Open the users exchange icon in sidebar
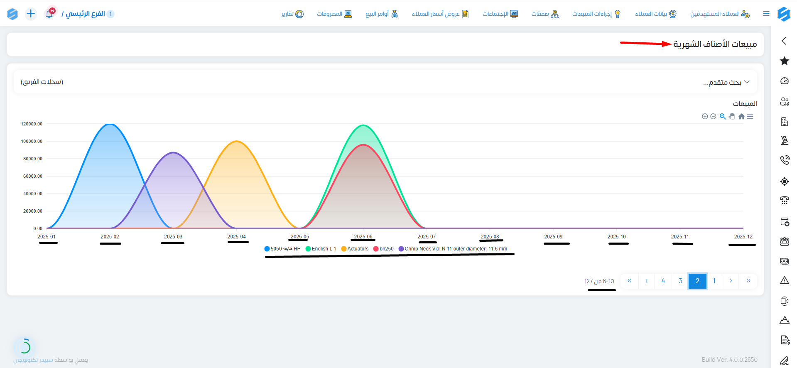 (x=784, y=102)
